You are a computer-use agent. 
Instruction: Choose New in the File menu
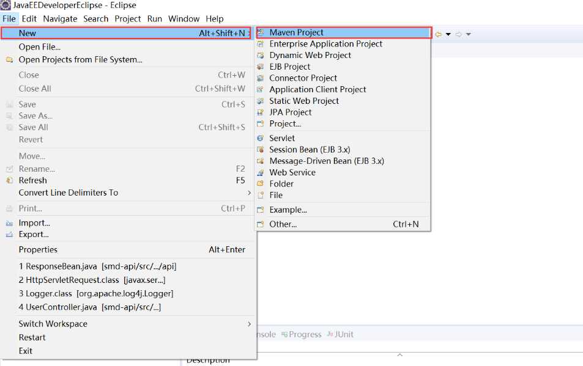pos(127,33)
